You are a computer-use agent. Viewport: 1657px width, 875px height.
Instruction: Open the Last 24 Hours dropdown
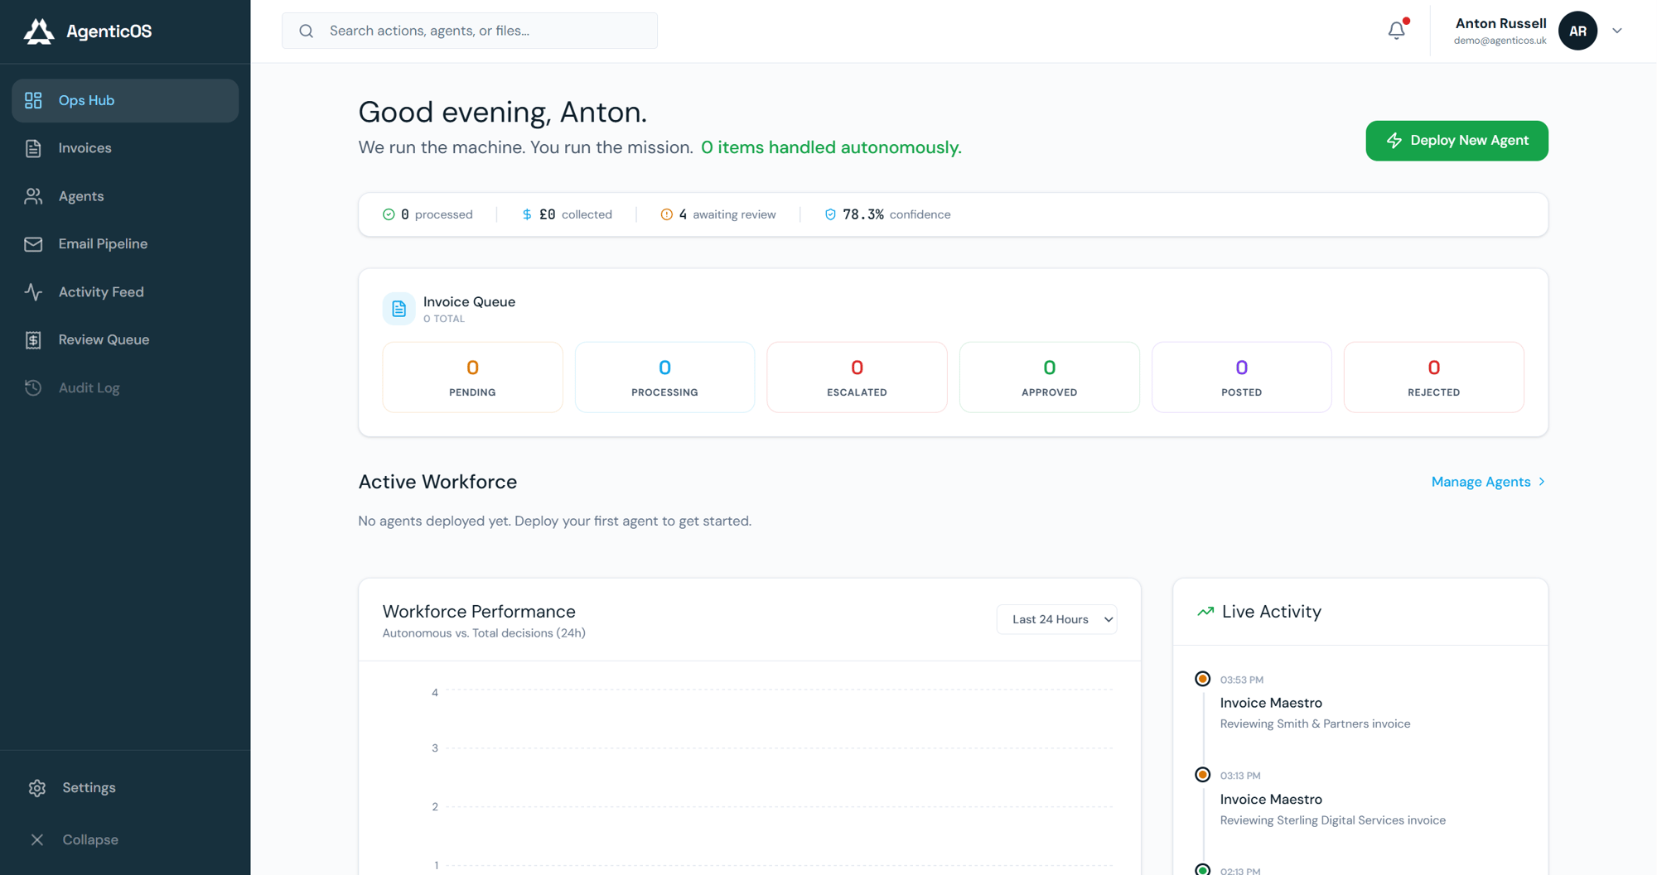click(1056, 619)
